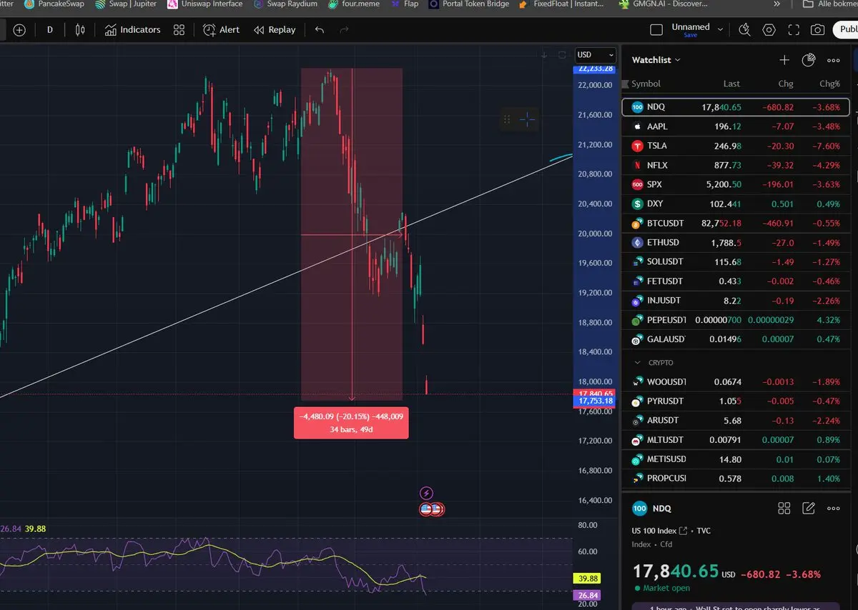Open watchlist more options menu
This screenshot has height=610, width=858.
833,60
